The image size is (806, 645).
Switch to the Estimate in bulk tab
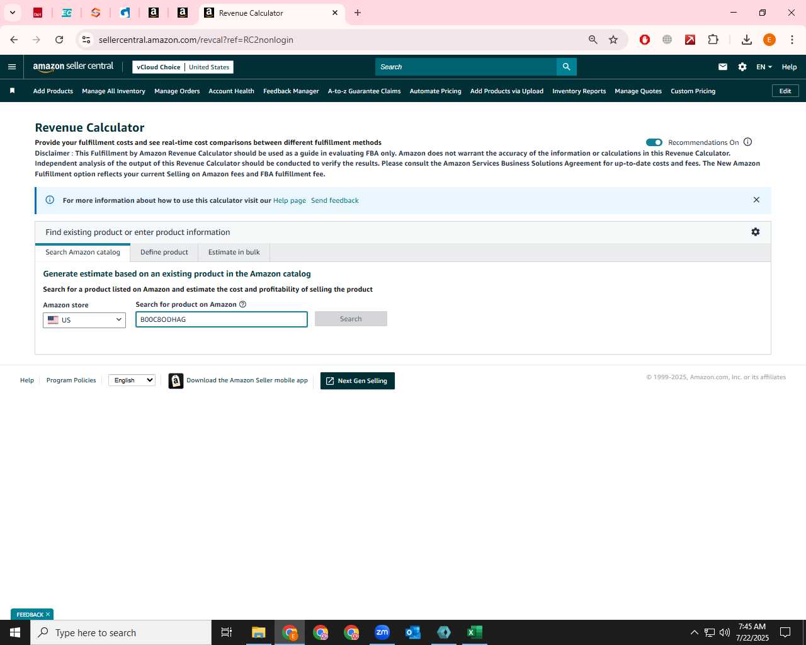[234, 252]
